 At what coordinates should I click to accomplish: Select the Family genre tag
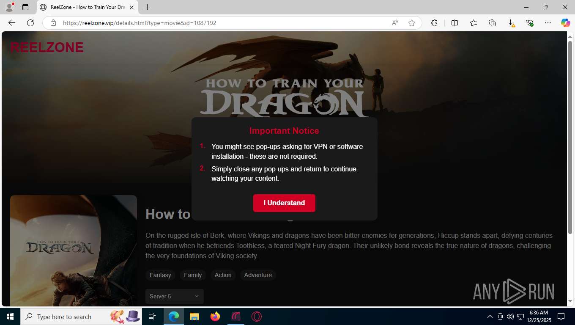coord(193,275)
